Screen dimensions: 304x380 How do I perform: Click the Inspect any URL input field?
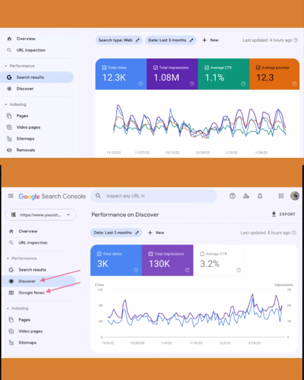(x=153, y=196)
